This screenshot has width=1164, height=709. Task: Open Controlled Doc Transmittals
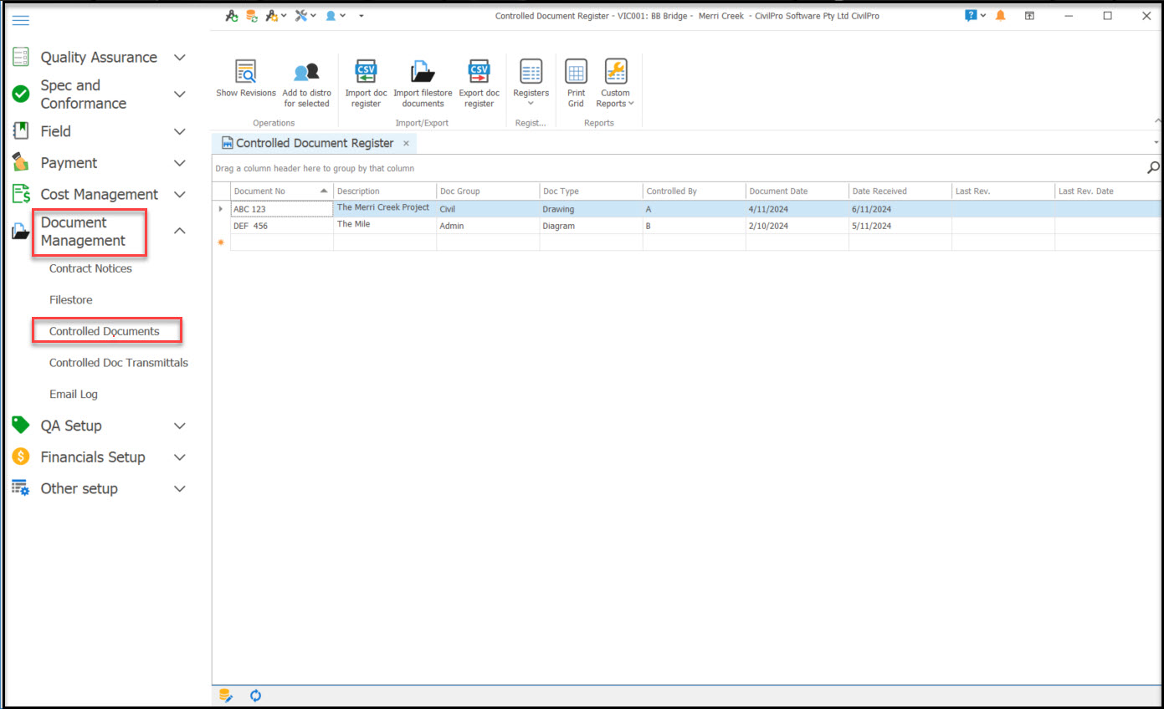[x=118, y=363]
